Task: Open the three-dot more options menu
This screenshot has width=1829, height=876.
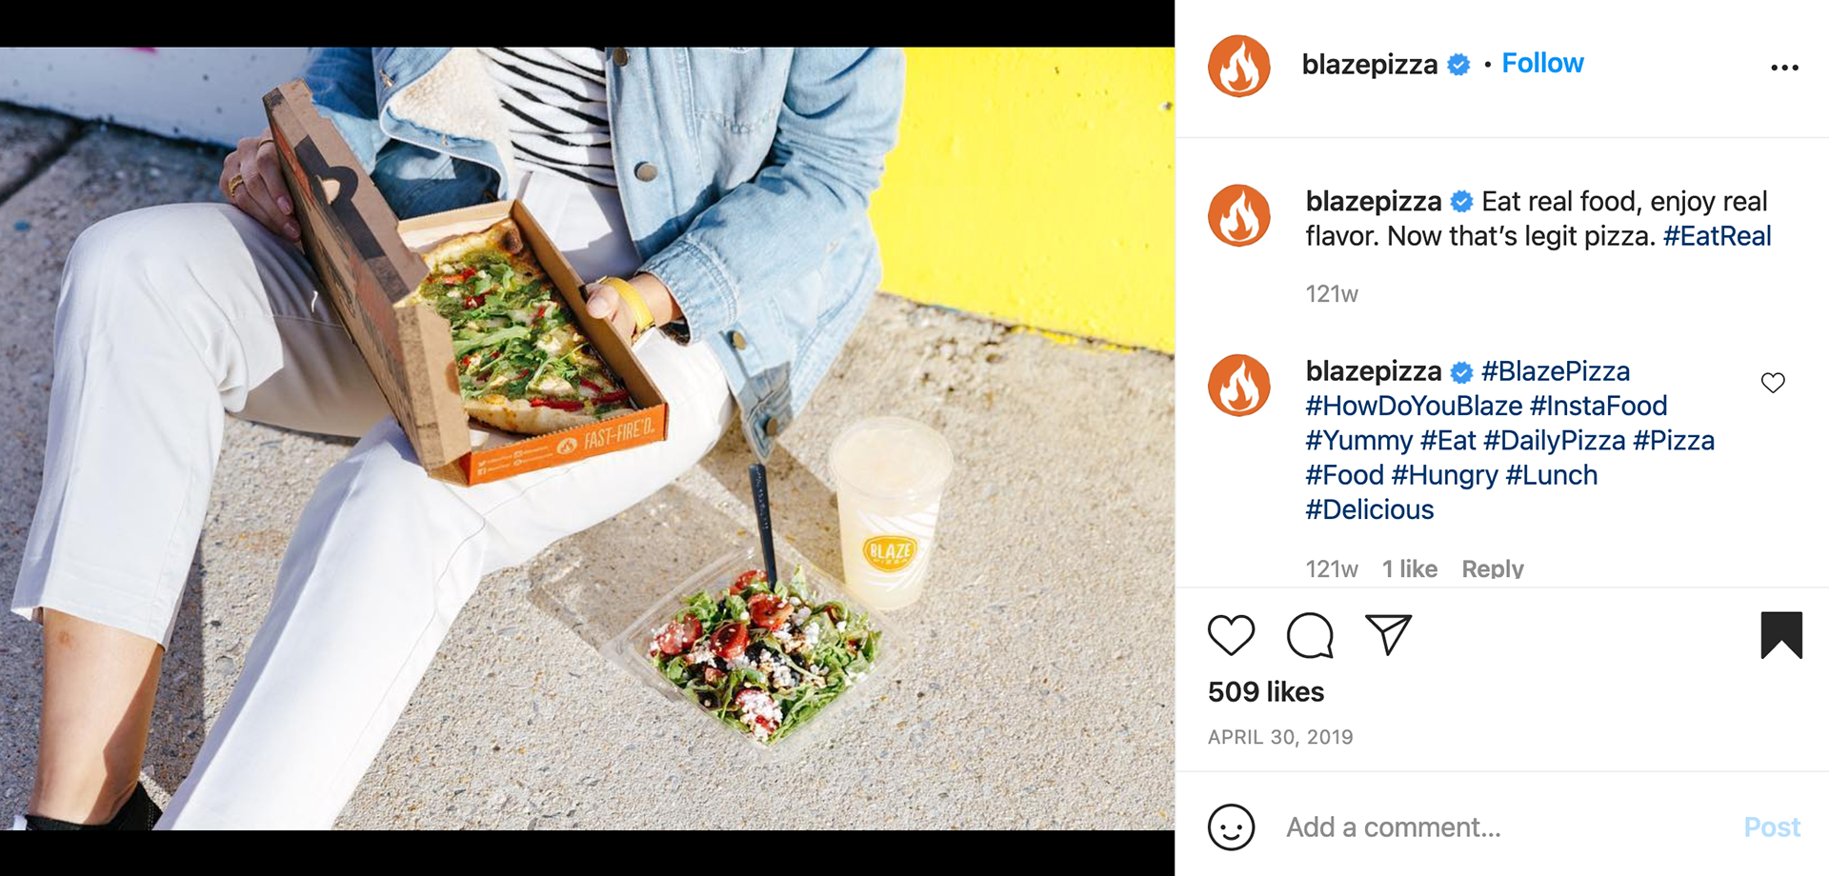Action: (1784, 68)
